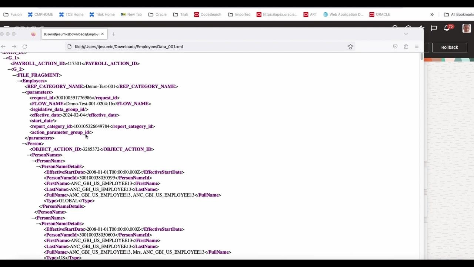Click the Pocket save icon

[x=395, y=46]
